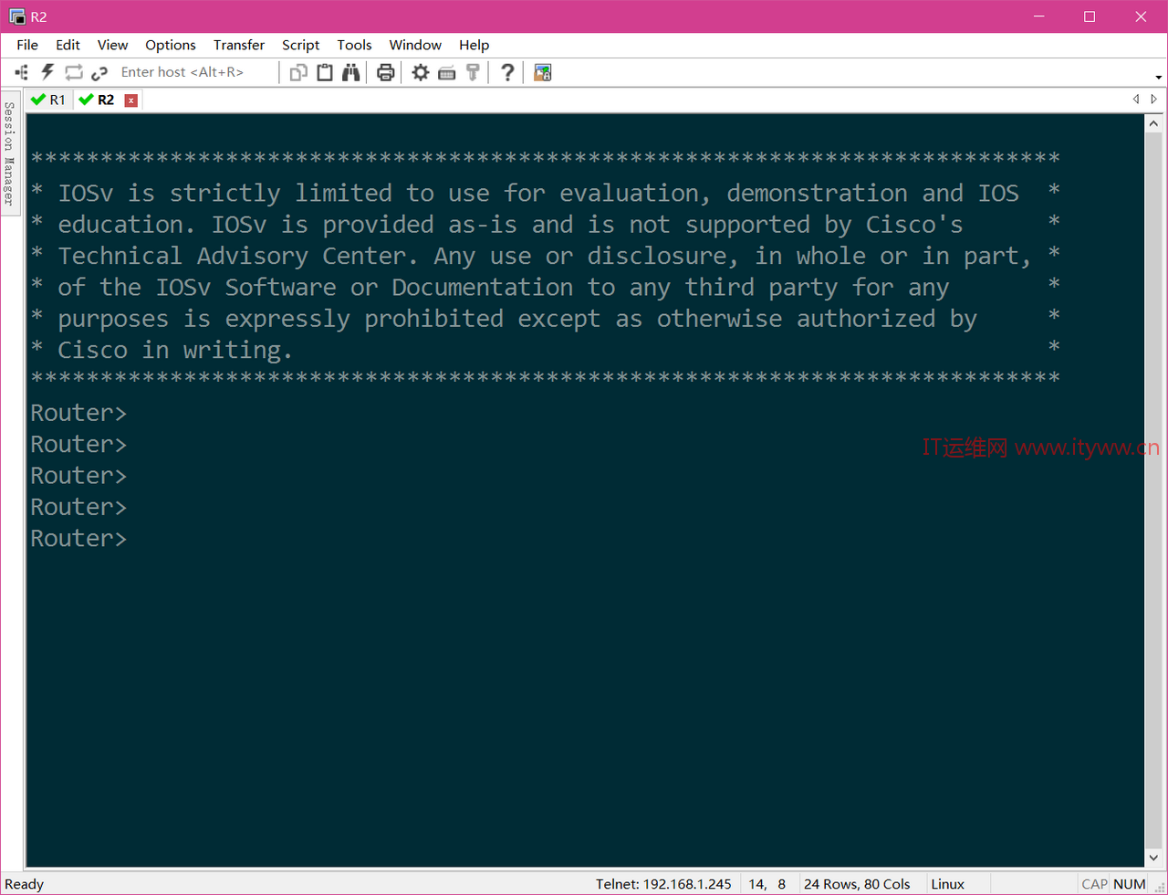Click the Public Key toolbar icon
The image size is (1168, 895).
pyautogui.click(x=472, y=72)
